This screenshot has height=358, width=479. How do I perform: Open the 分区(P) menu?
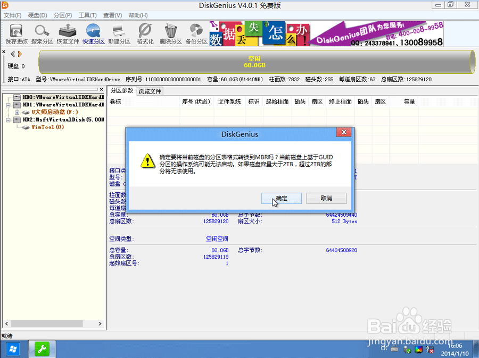(x=63, y=15)
